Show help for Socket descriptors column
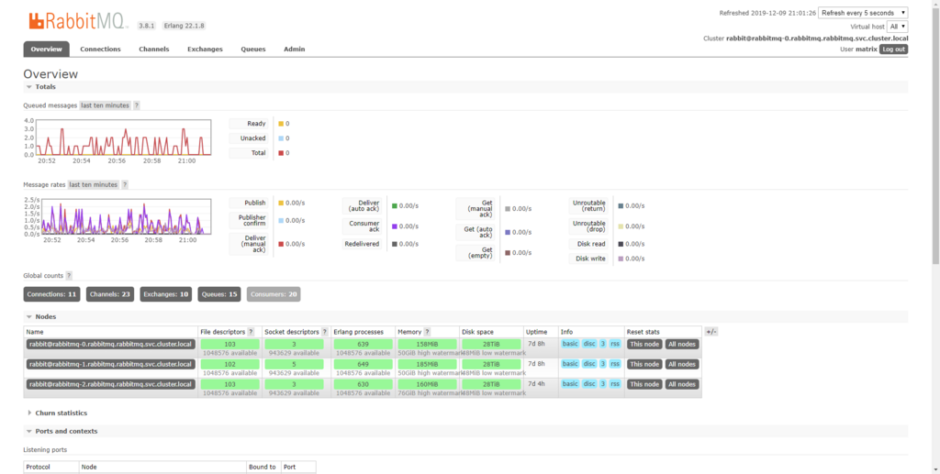The width and height of the screenshot is (940, 474). pos(324,332)
